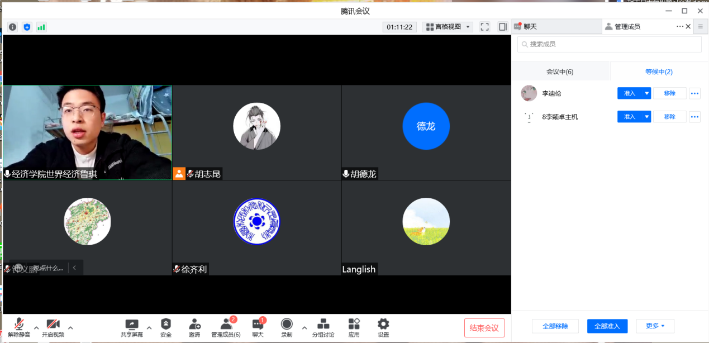Image resolution: width=709 pixels, height=343 pixels.
Task: Open the apps (应用) icon
Action: [354, 325]
